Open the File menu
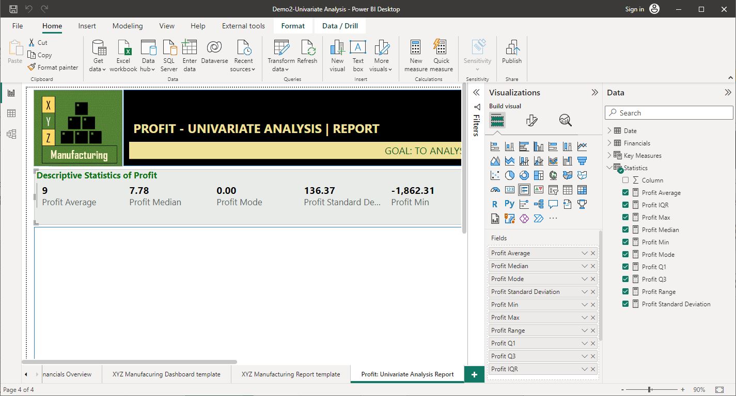The width and height of the screenshot is (736, 396). coord(18,26)
